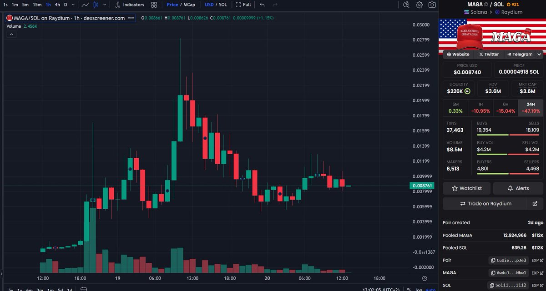The image size is (546, 291).
Task: Click the liquidity lock icon
Action: click(x=467, y=91)
